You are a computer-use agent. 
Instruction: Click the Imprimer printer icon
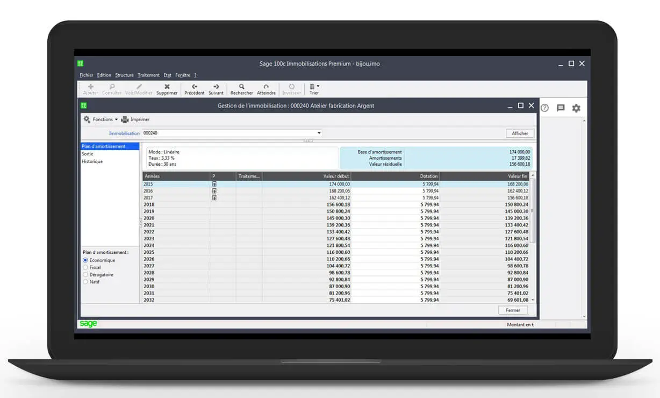125,119
